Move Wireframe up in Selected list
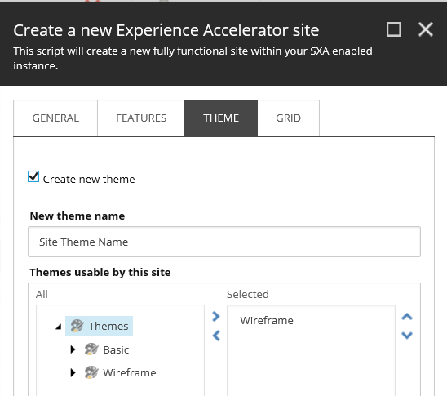This screenshot has width=447, height=396. pyautogui.click(x=407, y=317)
